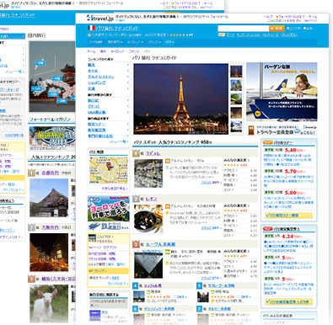Open the フランス dropdown in navigation bar

click(x=154, y=42)
